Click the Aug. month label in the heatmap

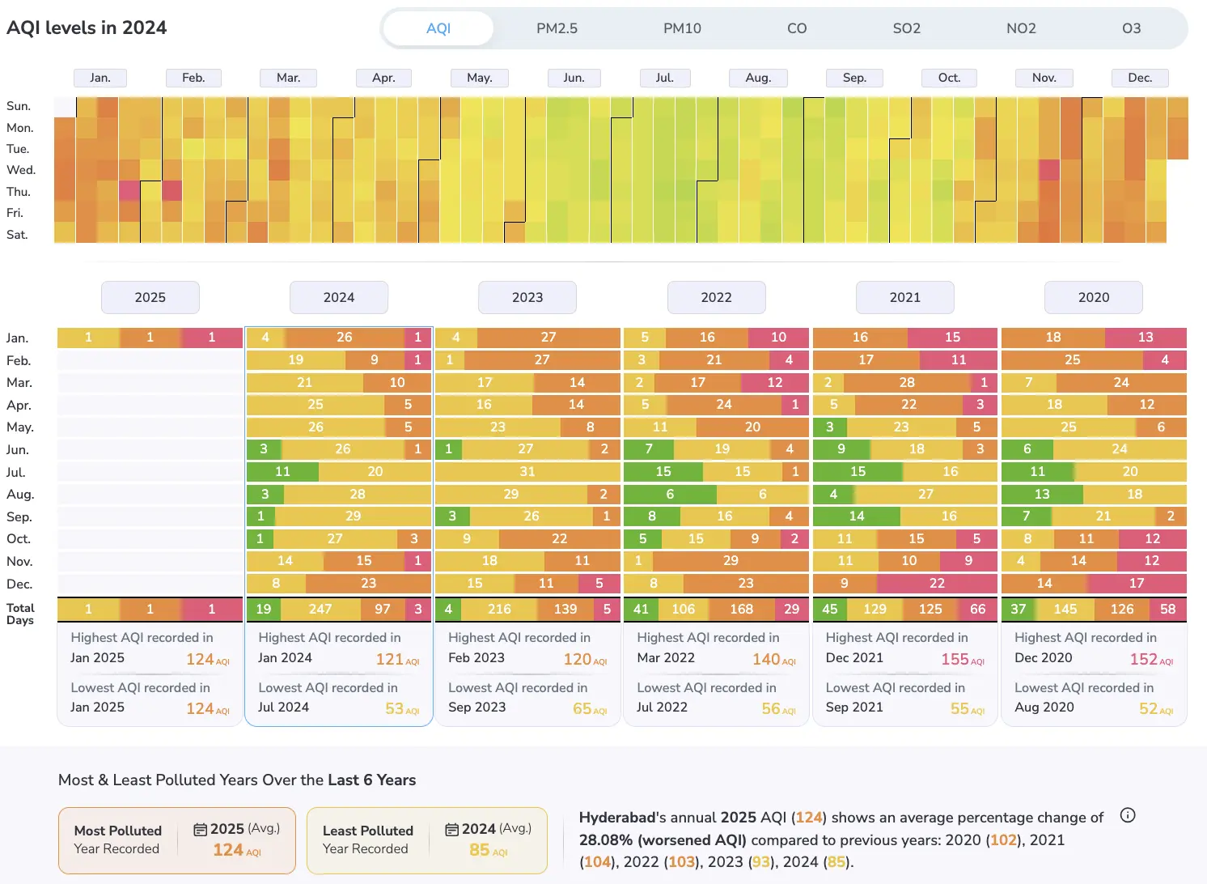pyautogui.click(x=758, y=78)
